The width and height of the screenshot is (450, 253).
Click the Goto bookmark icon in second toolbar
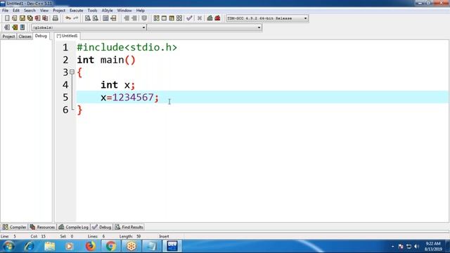22,27
